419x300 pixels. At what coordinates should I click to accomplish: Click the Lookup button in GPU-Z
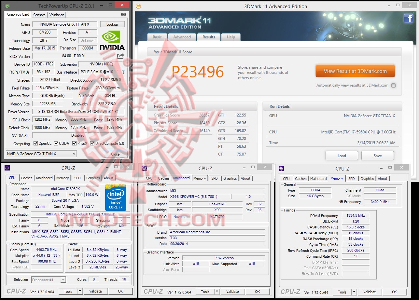pyautogui.click(x=112, y=24)
